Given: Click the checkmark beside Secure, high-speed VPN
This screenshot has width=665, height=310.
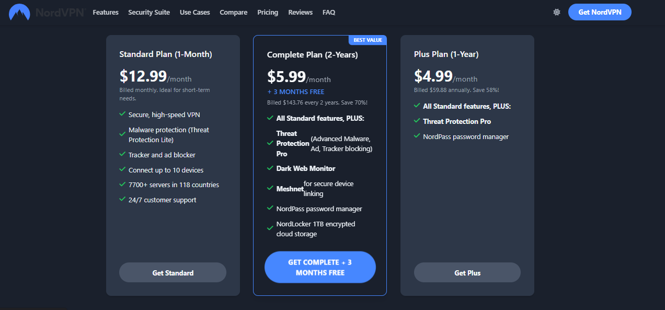Looking at the screenshot, I should (122, 114).
